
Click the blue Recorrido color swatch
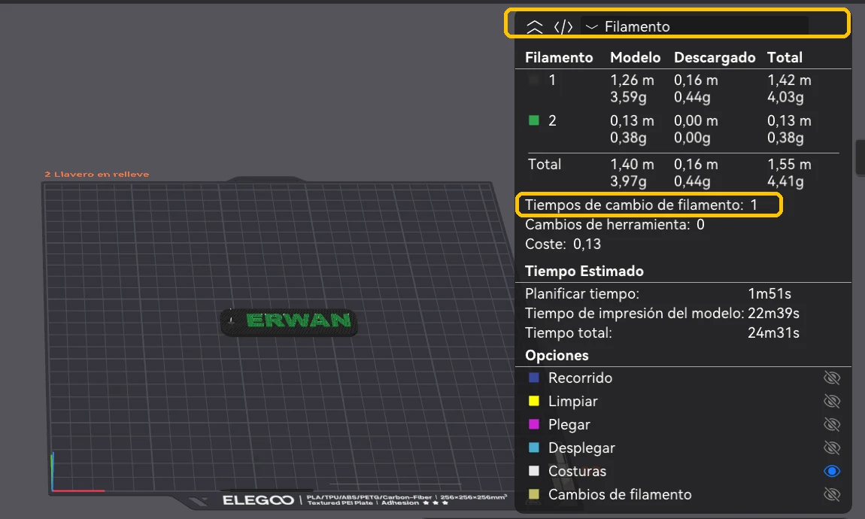coord(533,378)
